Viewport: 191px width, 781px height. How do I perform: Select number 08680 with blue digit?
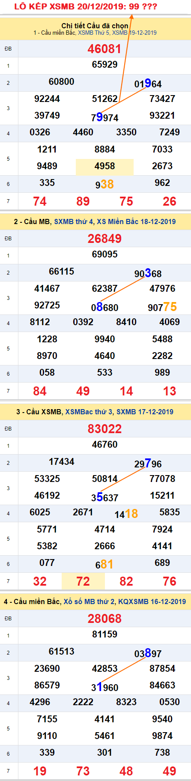(104, 307)
